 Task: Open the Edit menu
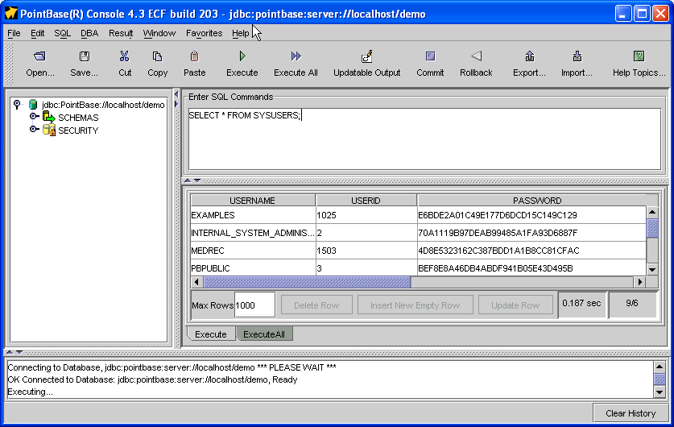[37, 33]
